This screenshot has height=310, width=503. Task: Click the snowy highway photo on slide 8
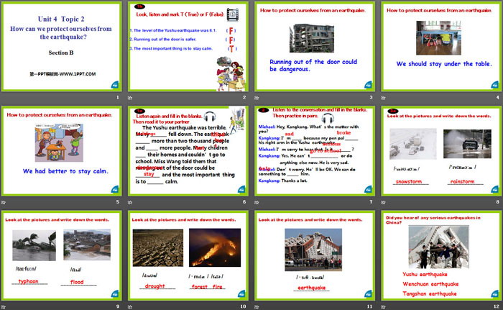point(413,144)
